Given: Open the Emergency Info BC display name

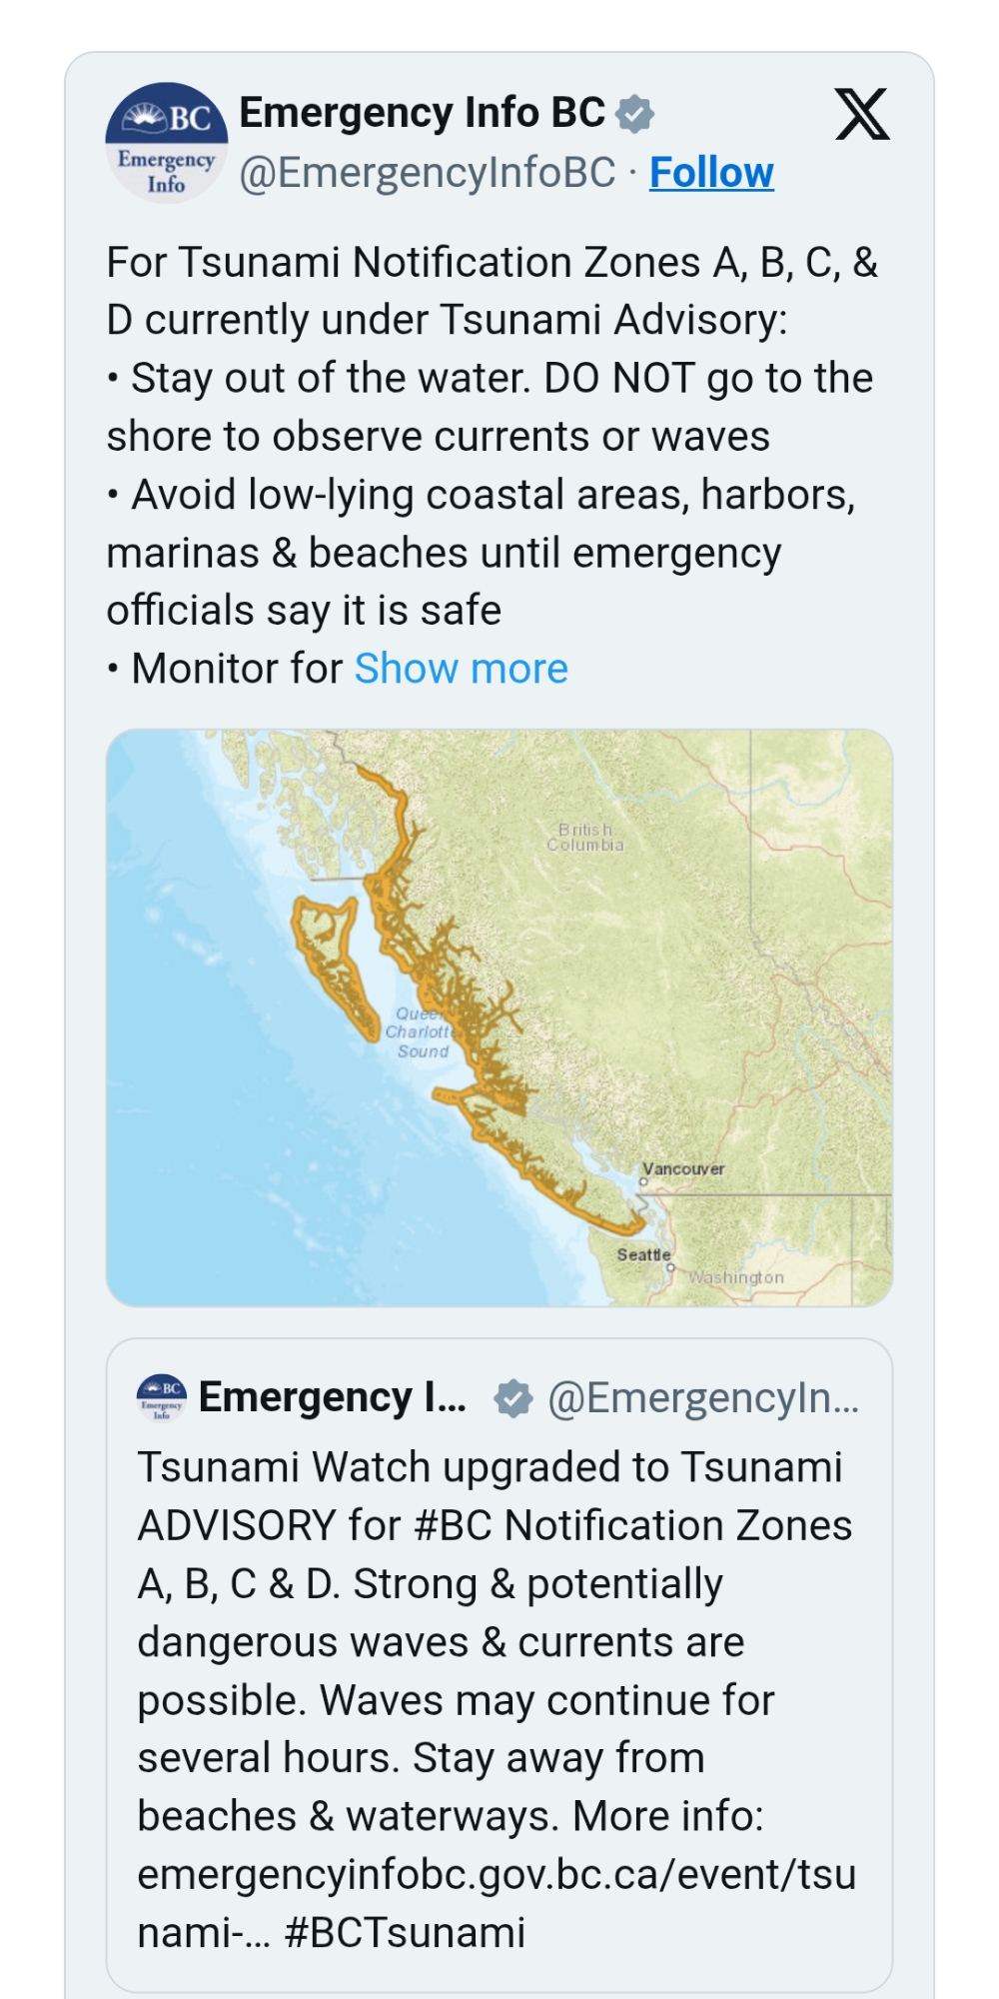Looking at the screenshot, I should coord(422,113).
